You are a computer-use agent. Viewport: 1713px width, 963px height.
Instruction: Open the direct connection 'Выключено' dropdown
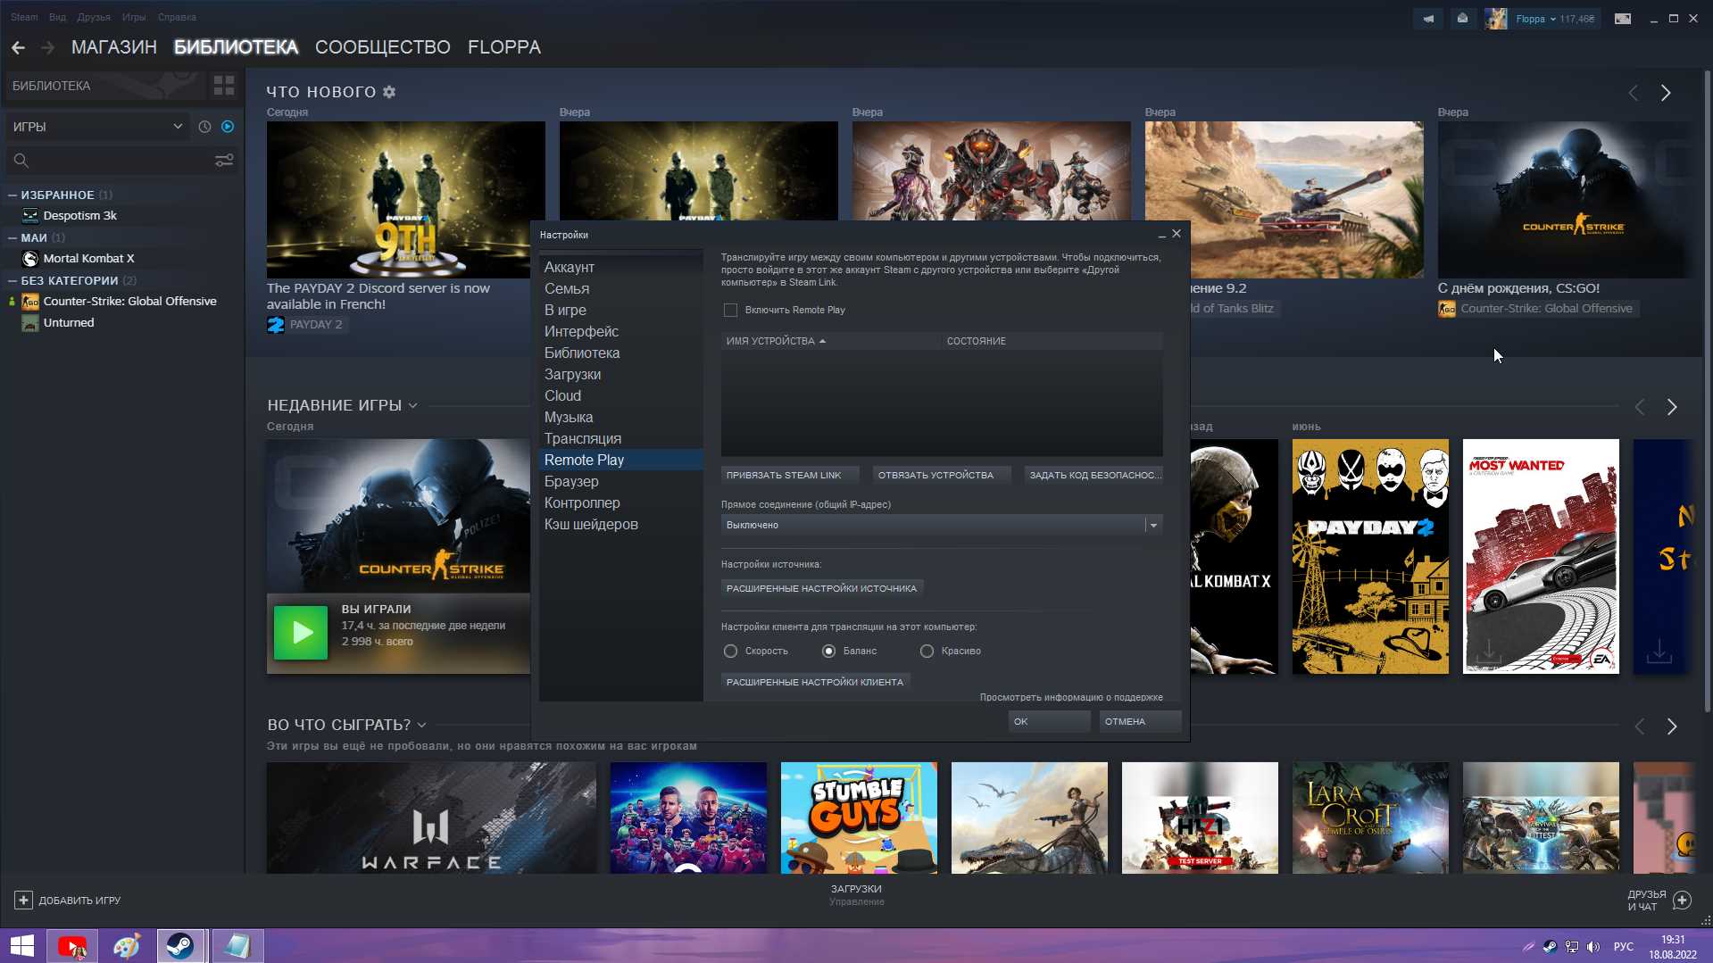pyautogui.click(x=942, y=525)
